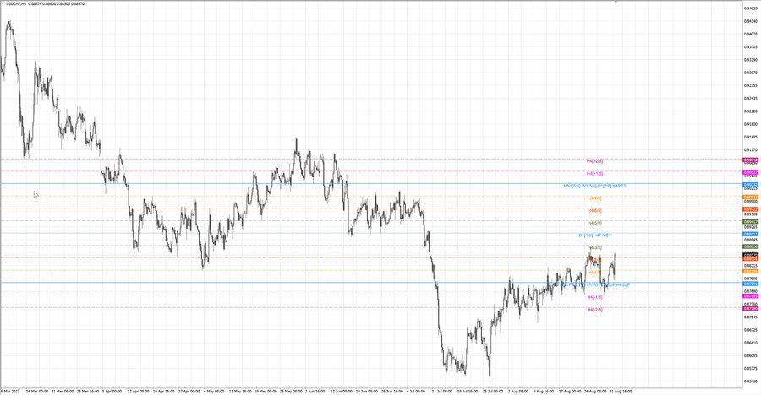Click the 0.90942 magenta price tag

coord(751,160)
